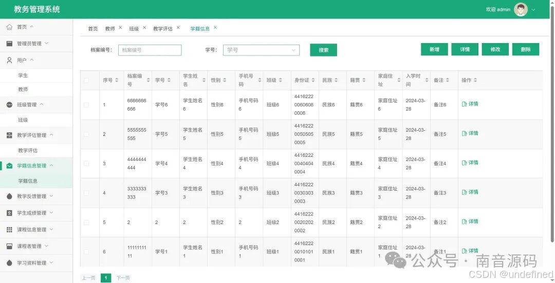
Task: Sort by 民族 column arrows
Action: [336, 80]
